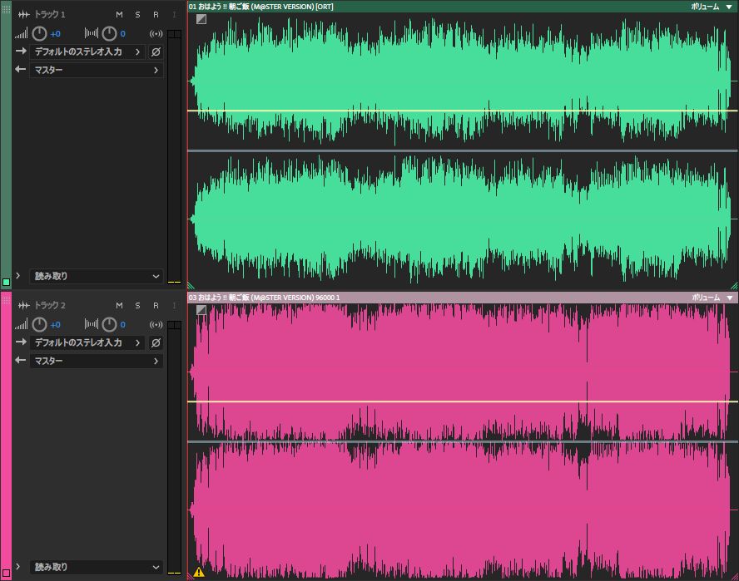Image resolution: width=739 pixels, height=581 pixels.
Task: Open Track 1 automation mode dropdown
Action: [x=97, y=277]
